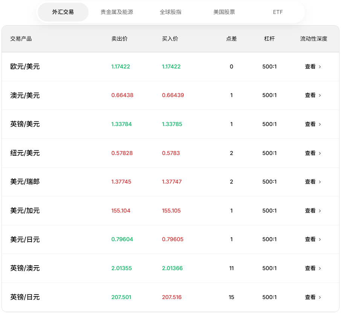Click 查看 link for 美元/日元
Screen dimensions: 341x313
coord(310,239)
